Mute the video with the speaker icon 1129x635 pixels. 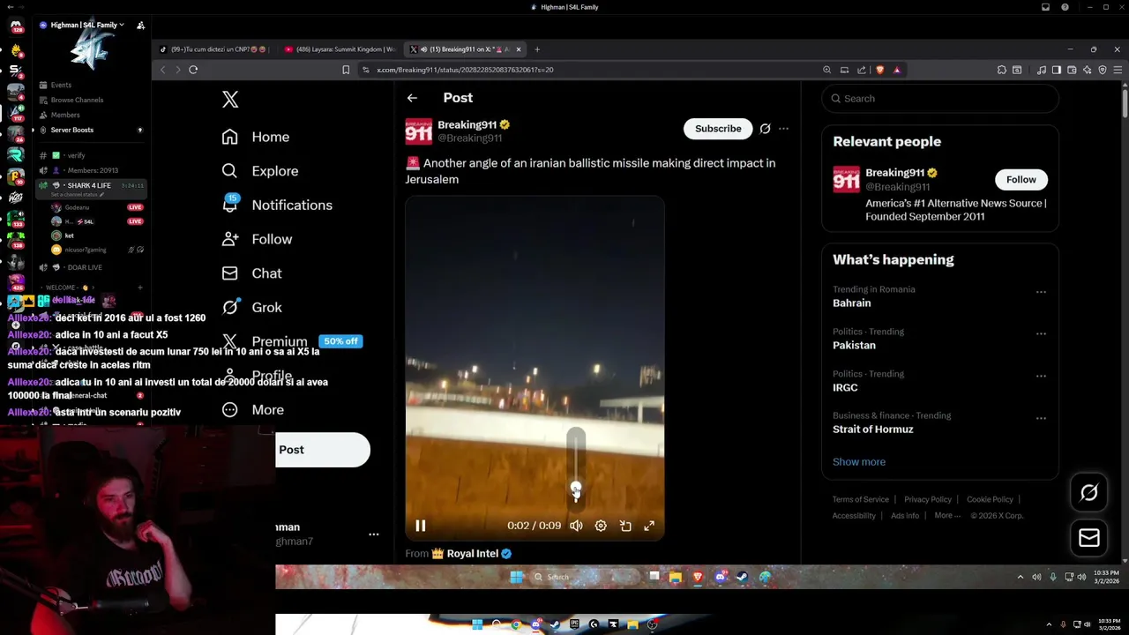click(x=576, y=526)
